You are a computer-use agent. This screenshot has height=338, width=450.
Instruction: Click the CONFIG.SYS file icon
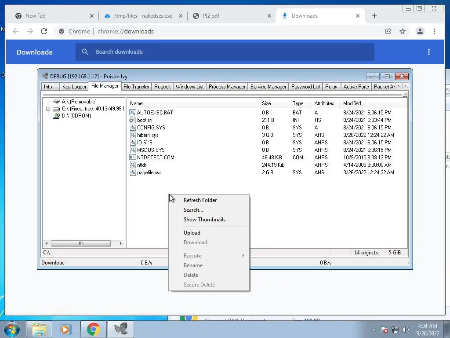pyautogui.click(x=132, y=127)
